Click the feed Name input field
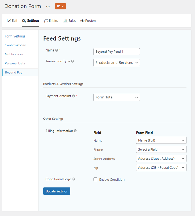The height and width of the screenshot is (216, 195). [116, 52]
